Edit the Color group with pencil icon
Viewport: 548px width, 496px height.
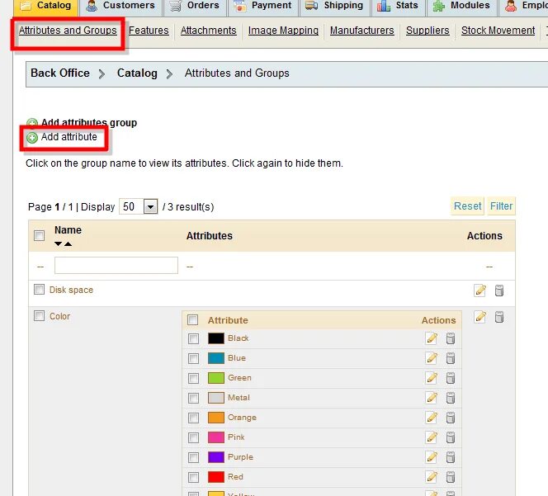point(479,317)
